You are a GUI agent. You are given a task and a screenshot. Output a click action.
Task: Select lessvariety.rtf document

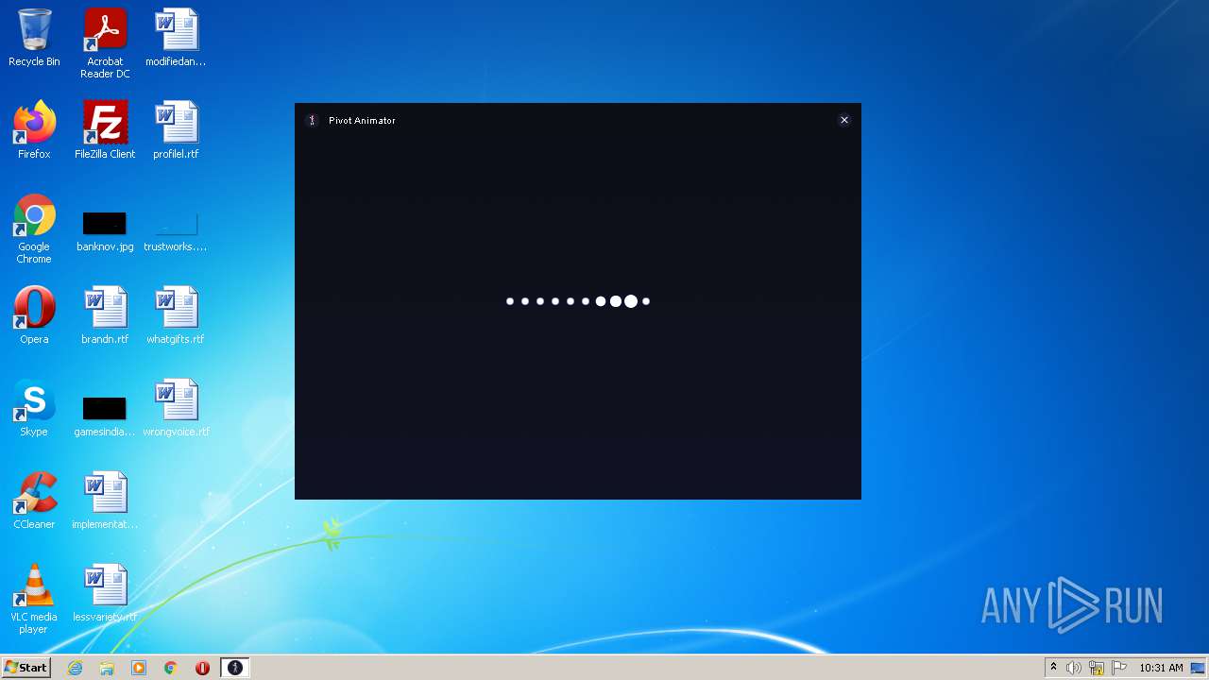point(105,593)
